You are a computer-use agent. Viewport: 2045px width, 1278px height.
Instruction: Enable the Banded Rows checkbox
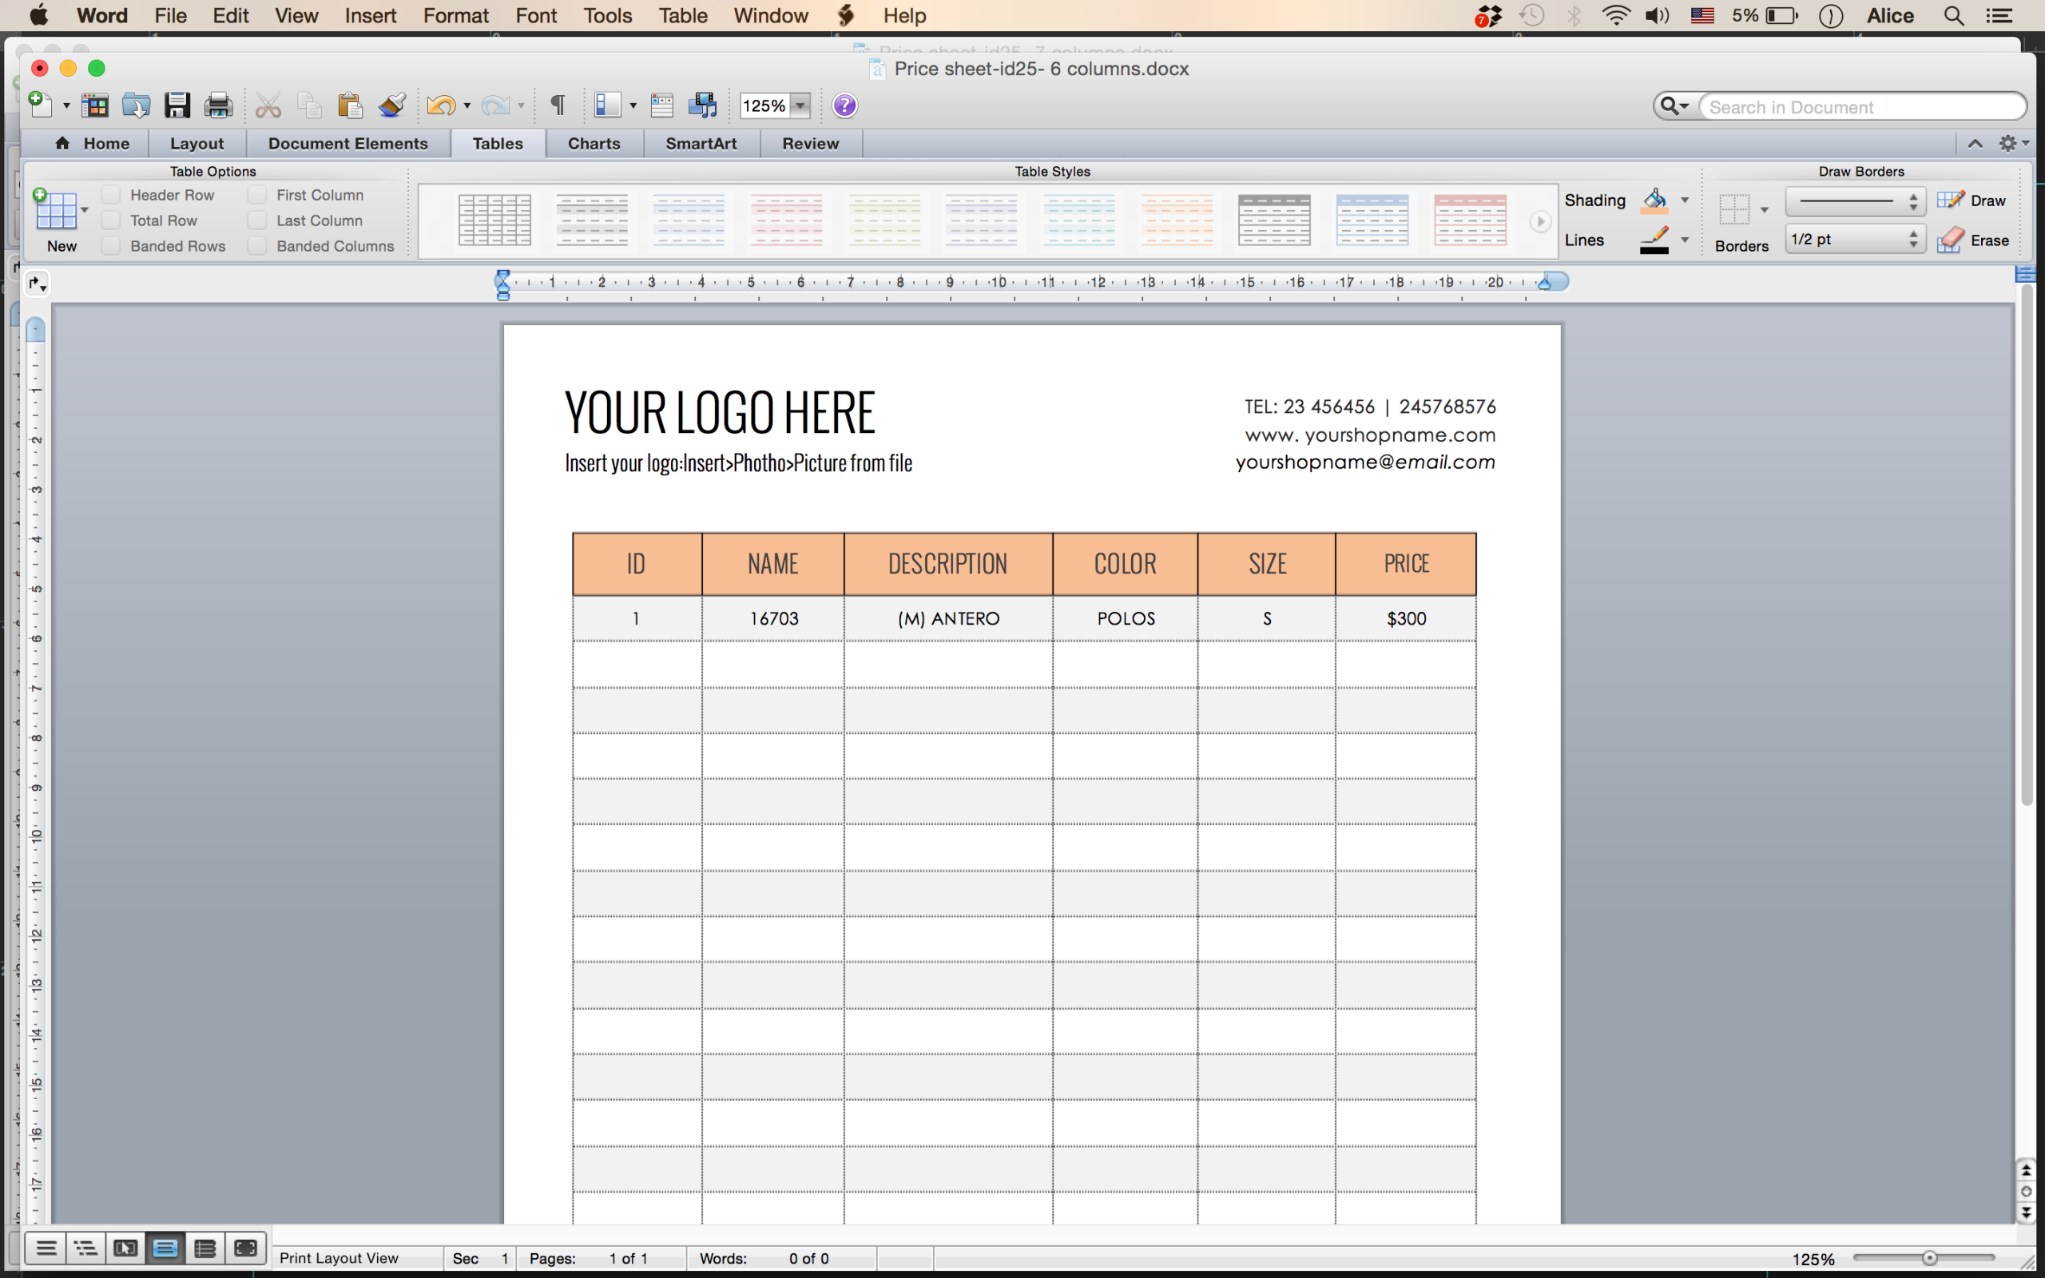(111, 246)
